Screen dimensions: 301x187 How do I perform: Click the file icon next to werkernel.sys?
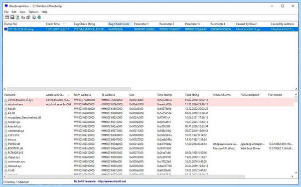6,131
